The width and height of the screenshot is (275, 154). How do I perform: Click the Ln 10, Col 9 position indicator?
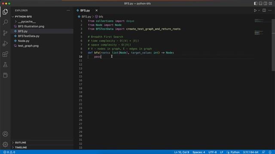point(181,152)
